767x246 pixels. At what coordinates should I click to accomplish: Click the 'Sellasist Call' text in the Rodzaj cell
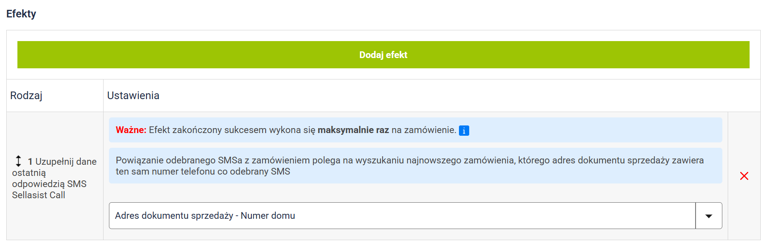38,195
